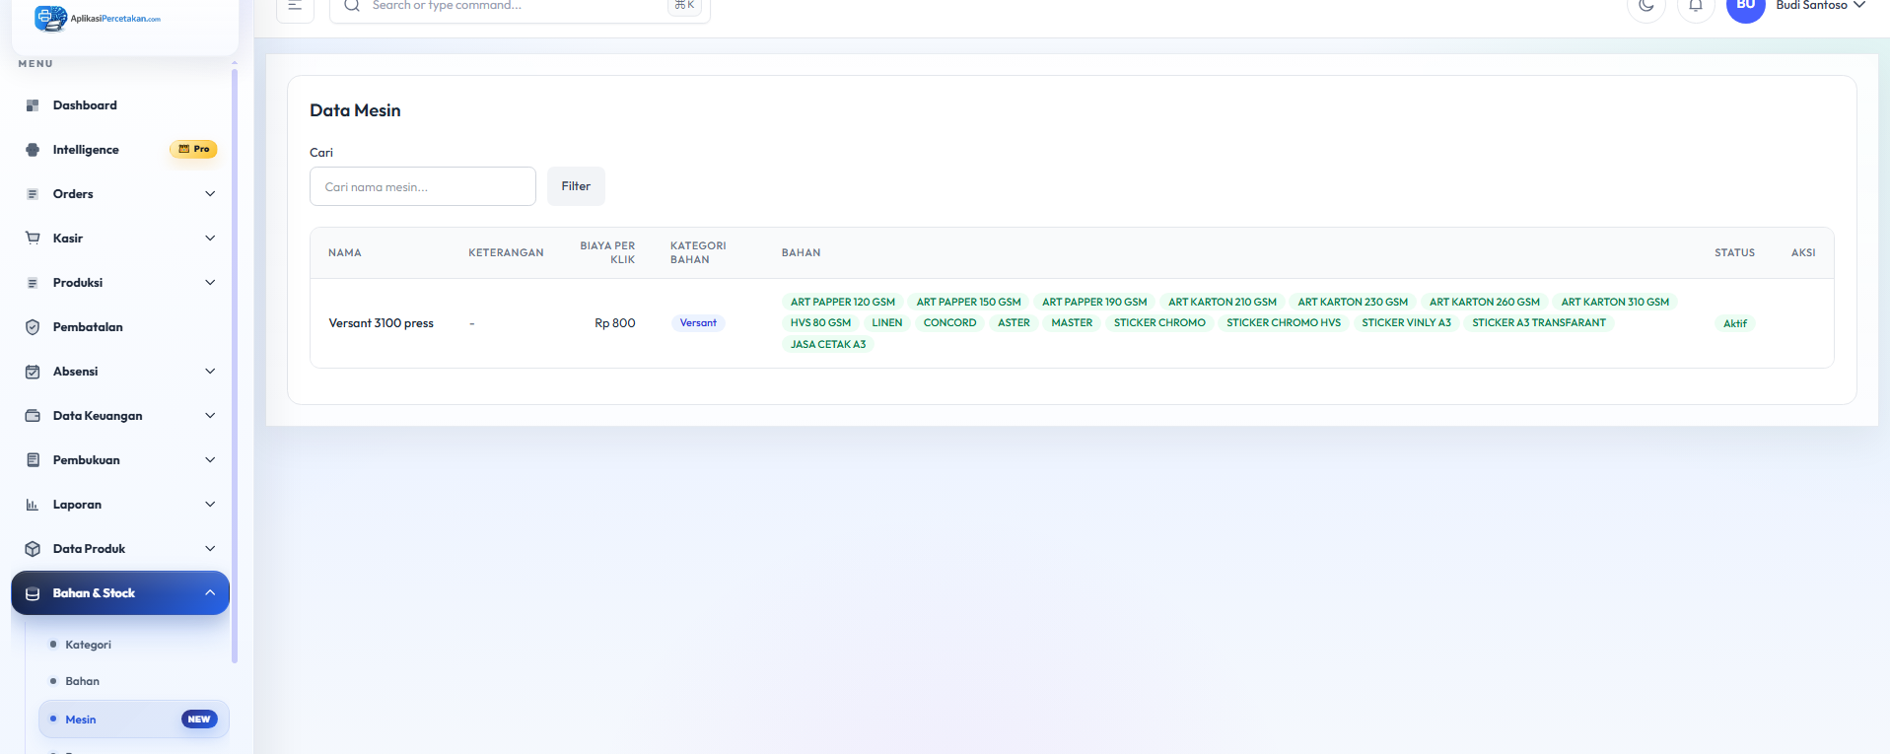Click the LINEN material tag
The image size is (1890, 754).
[x=887, y=323]
